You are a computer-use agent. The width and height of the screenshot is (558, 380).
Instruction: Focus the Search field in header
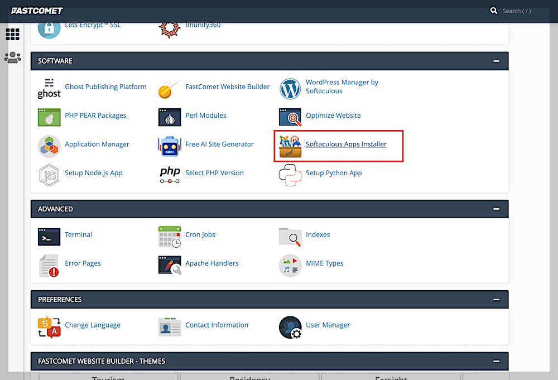(x=516, y=11)
